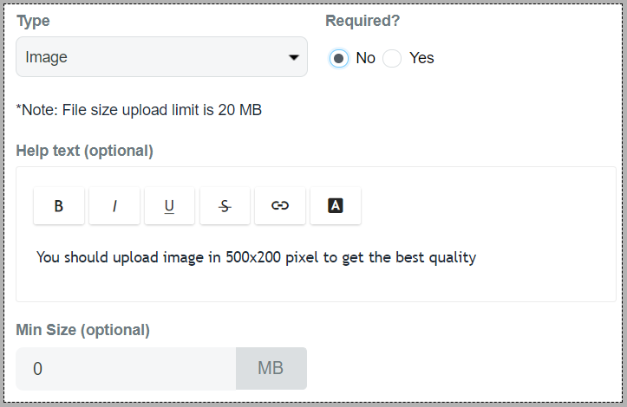Select the "No" radio button under Required
The height and width of the screenshot is (407, 627).
[x=339, y=58]
